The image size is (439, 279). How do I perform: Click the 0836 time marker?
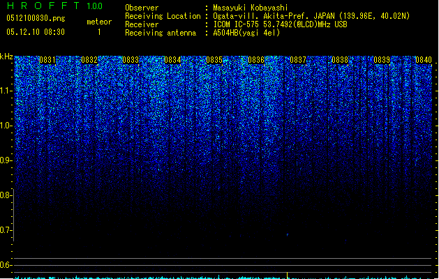[x=256, y=60]
